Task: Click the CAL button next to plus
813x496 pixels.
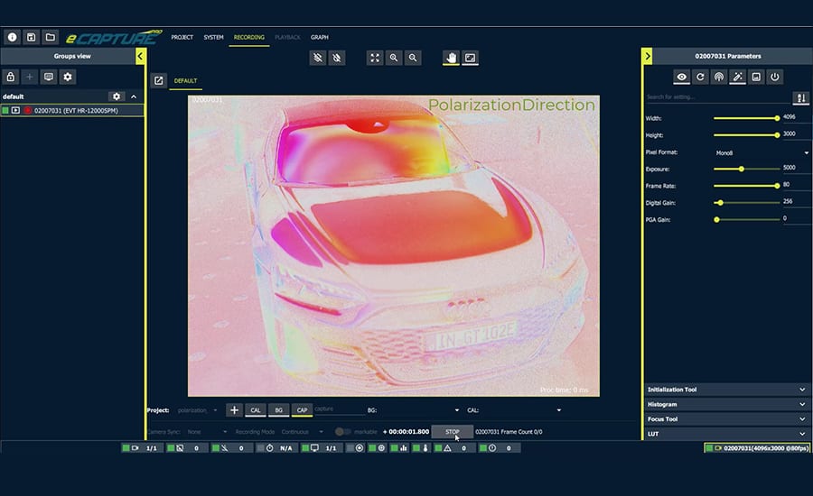Action: (256, 410)
